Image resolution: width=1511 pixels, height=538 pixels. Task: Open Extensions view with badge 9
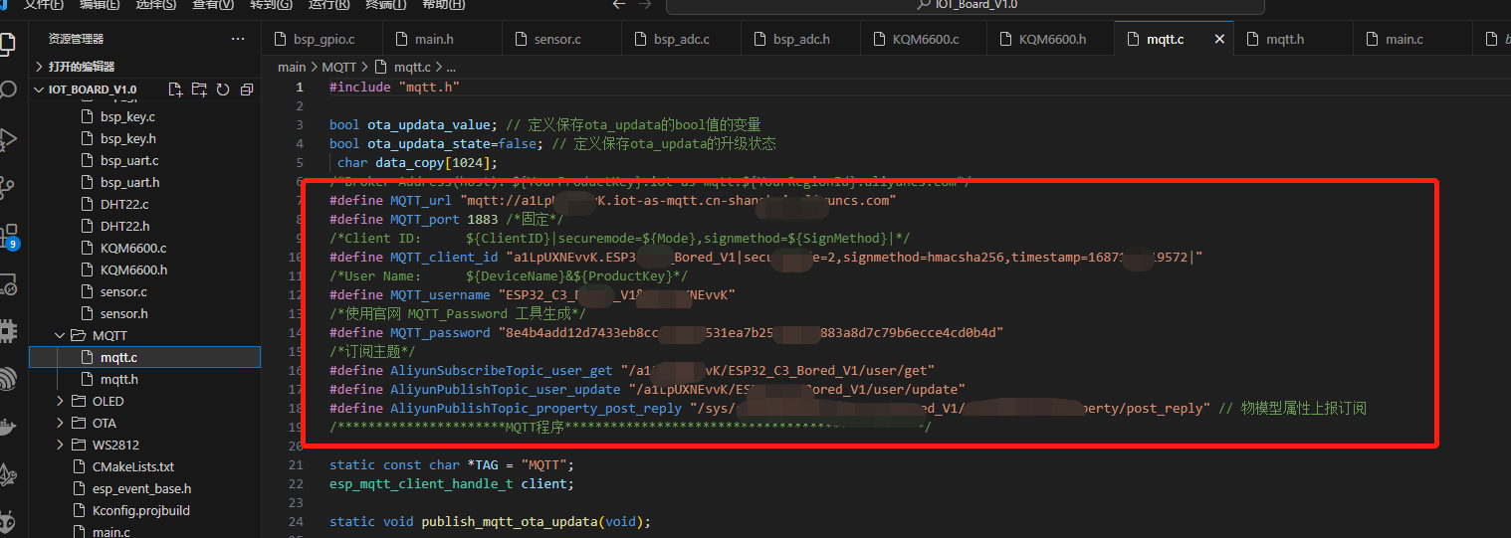tap(8, 235)
